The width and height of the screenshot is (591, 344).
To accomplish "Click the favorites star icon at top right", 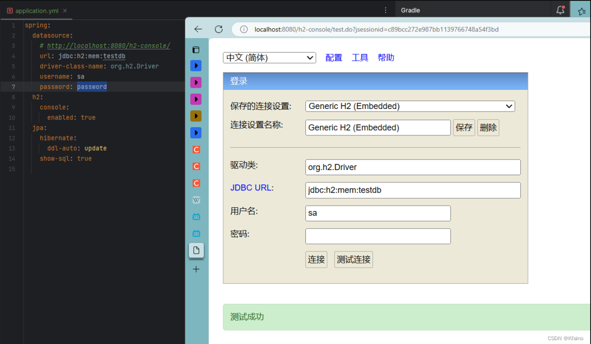I will coord(582,11).
